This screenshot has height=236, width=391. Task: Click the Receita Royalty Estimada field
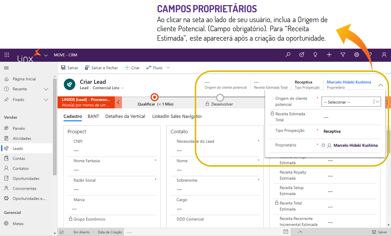coord(325,175)
